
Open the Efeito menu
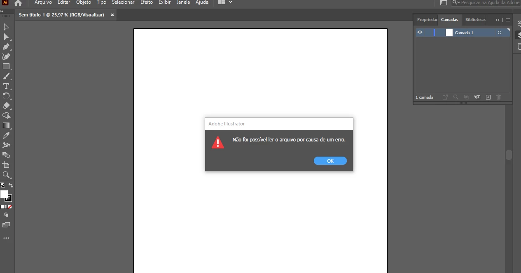pos(147,2)
